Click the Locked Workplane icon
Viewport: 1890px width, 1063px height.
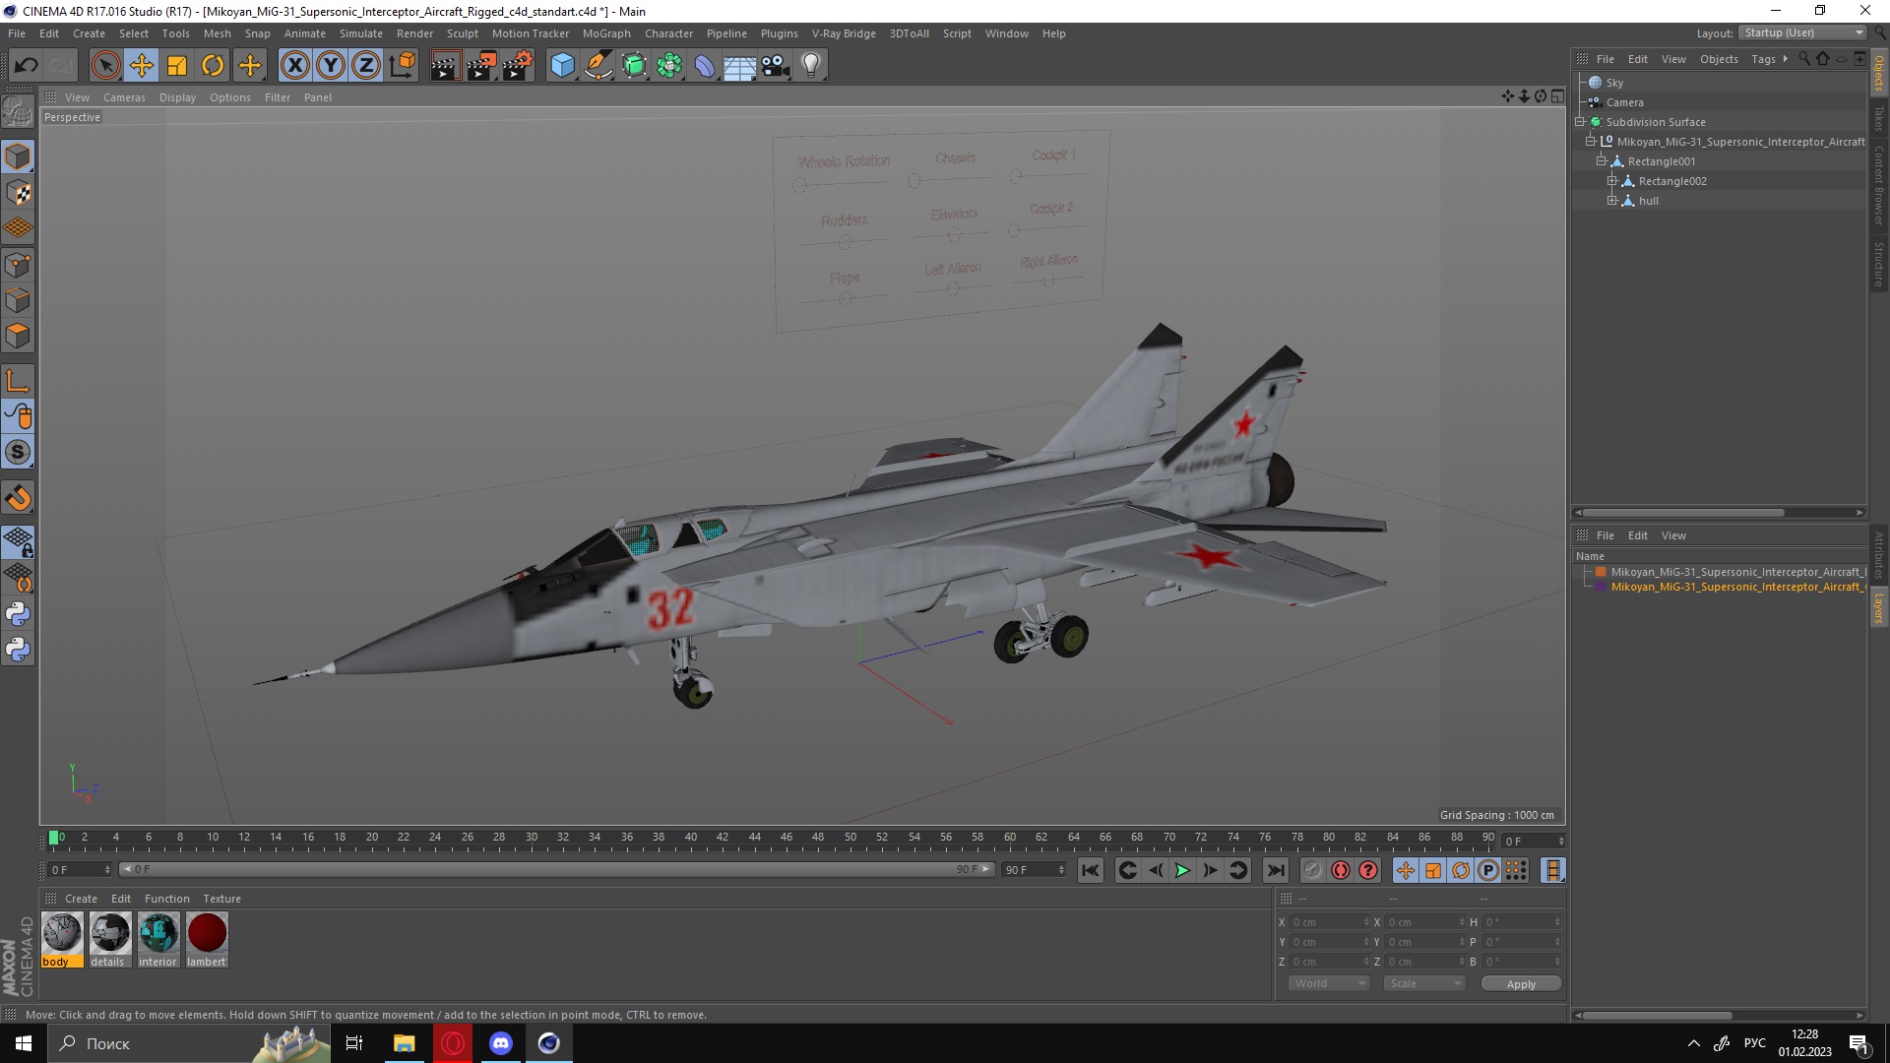coord(18,541)
